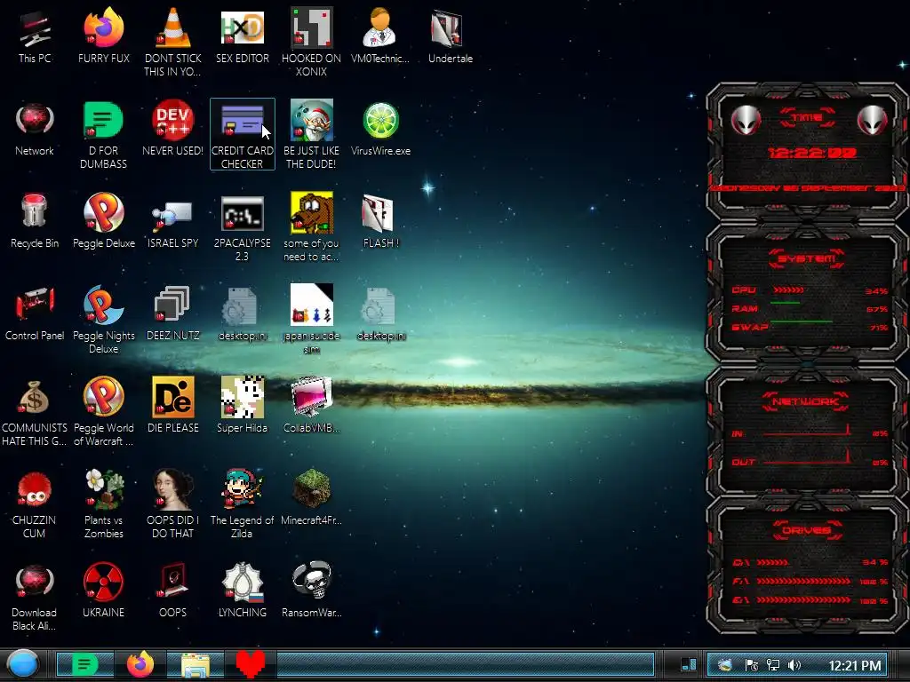
Task: Open the volume speaker tray icon
Action: click(794, 665)
